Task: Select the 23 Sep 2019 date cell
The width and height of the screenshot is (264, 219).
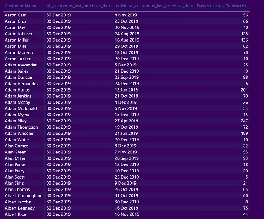Action: coord(127,78)
